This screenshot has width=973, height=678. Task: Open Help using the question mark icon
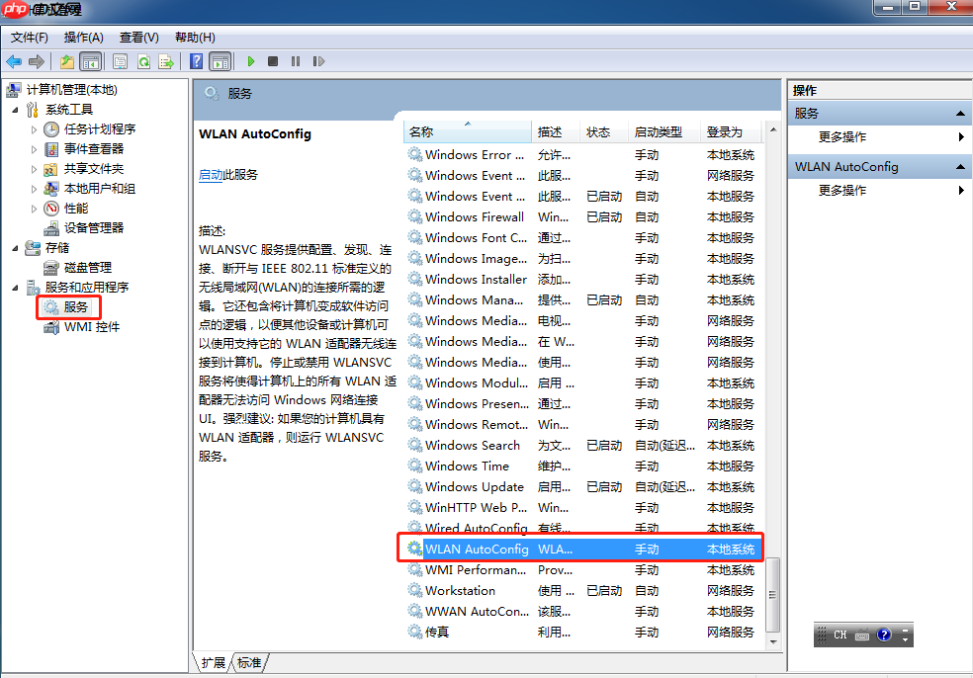click(x=195, y=60)
